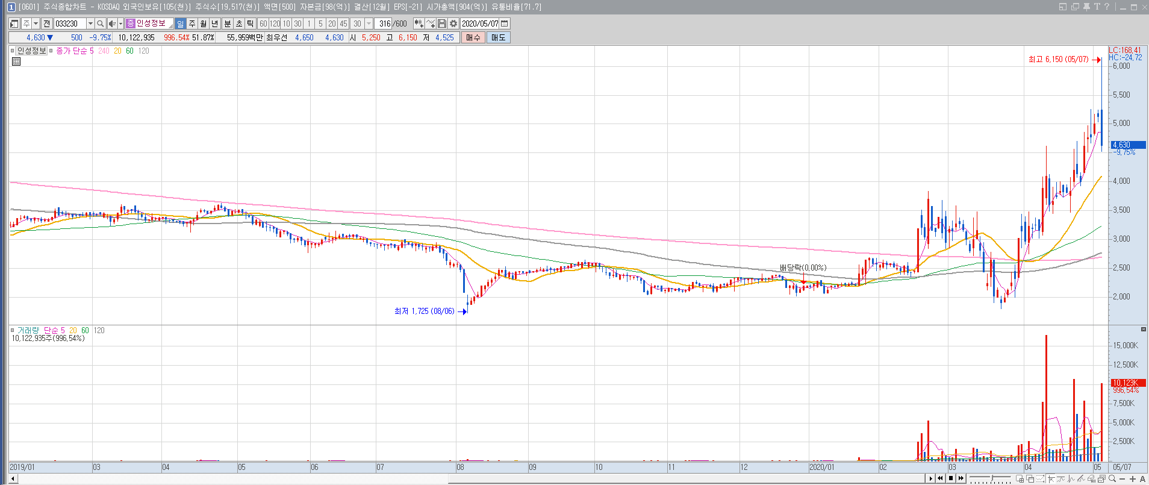Image resolution: width=1149 pixels, height=485 pixels.
Task: Open chart settings gear icon
Action: 453,23
